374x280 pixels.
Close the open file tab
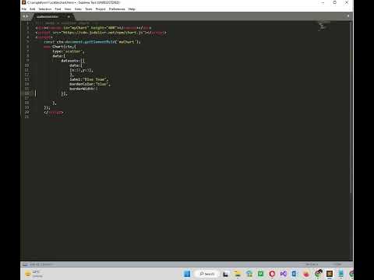coord(69,16)
